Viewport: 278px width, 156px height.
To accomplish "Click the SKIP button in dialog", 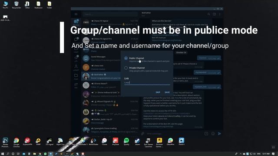I will [158, 92].
